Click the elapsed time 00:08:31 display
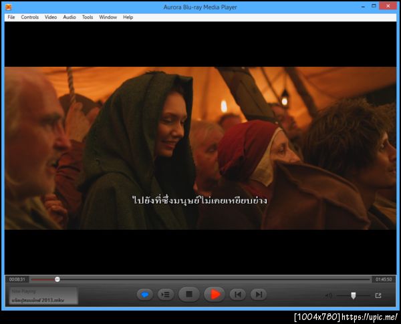 17,279
